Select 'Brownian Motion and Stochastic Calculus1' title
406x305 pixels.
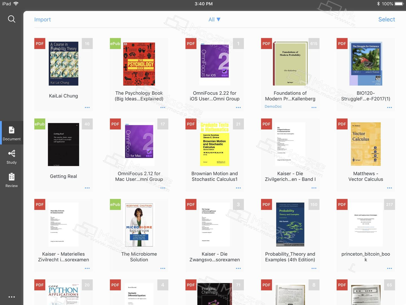click(215, 176)
